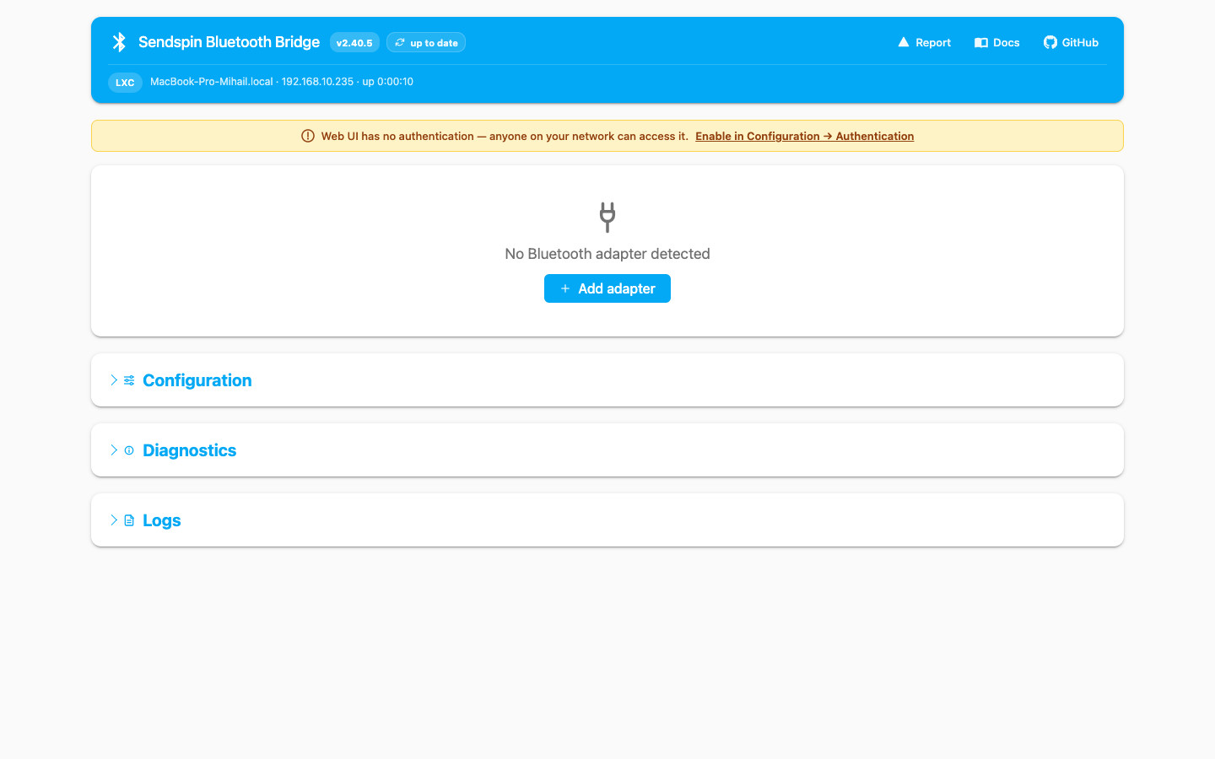The height and width of the screenshot is (759, 1215).
Task: Click the info icon next to Diagnostics
Action: [x=128, y=449]
